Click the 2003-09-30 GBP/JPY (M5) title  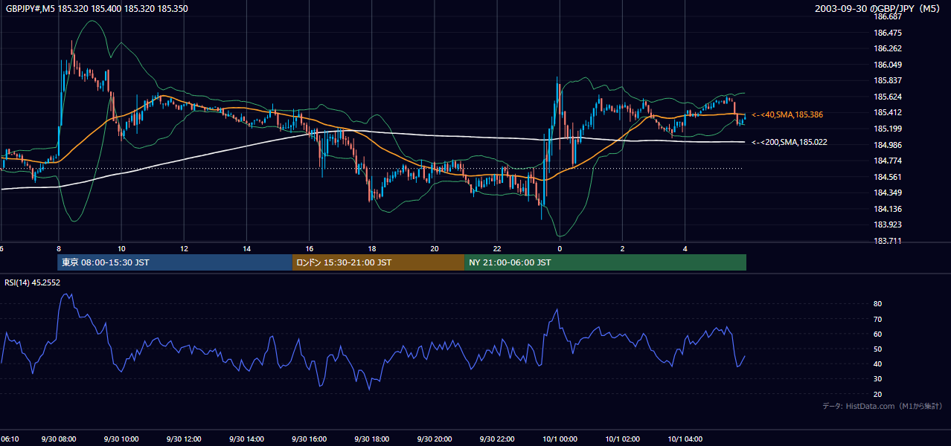click(879, 8)
